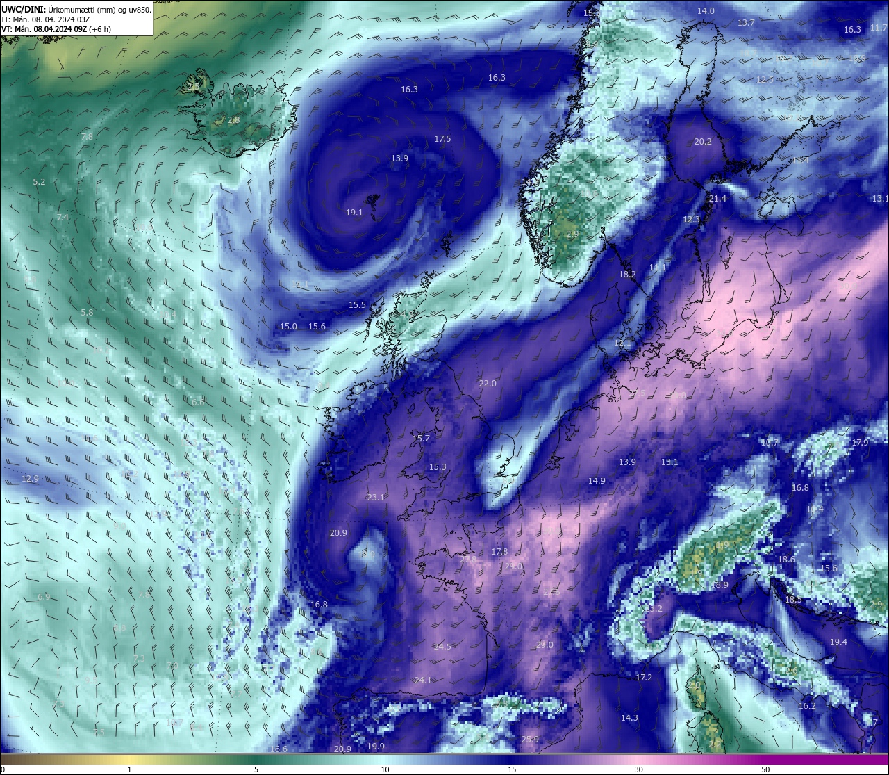Click the 18.6 value on the map
The height and width of the screenshot is (775, 889).
point(786,560)
